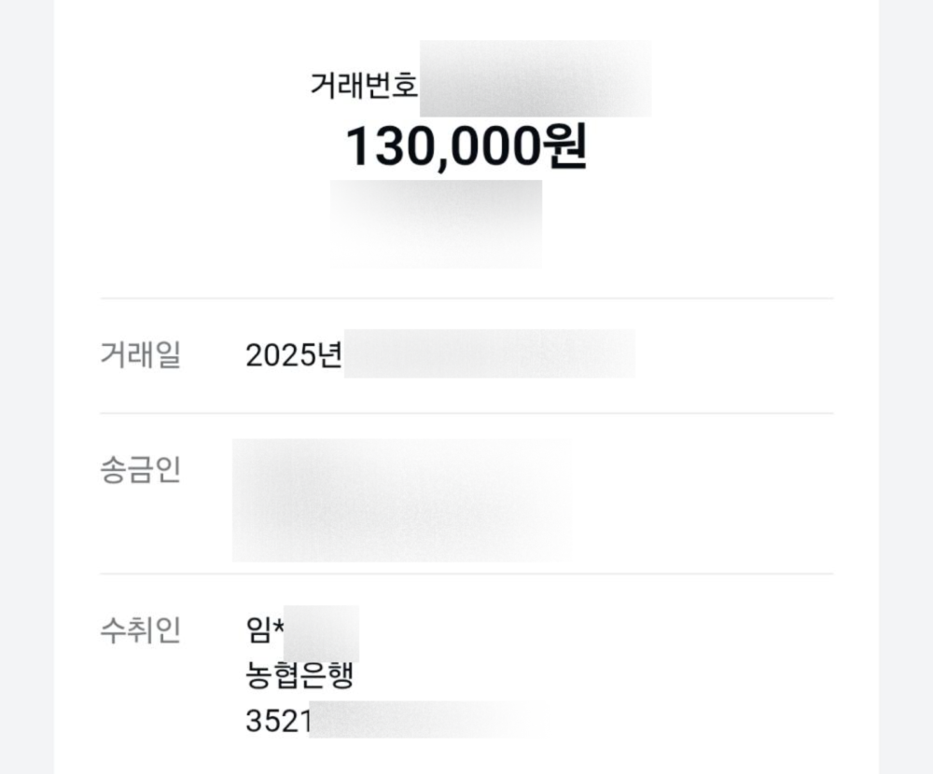
Task: Click the 거래번호 label
Action: (x=364, y=85)
